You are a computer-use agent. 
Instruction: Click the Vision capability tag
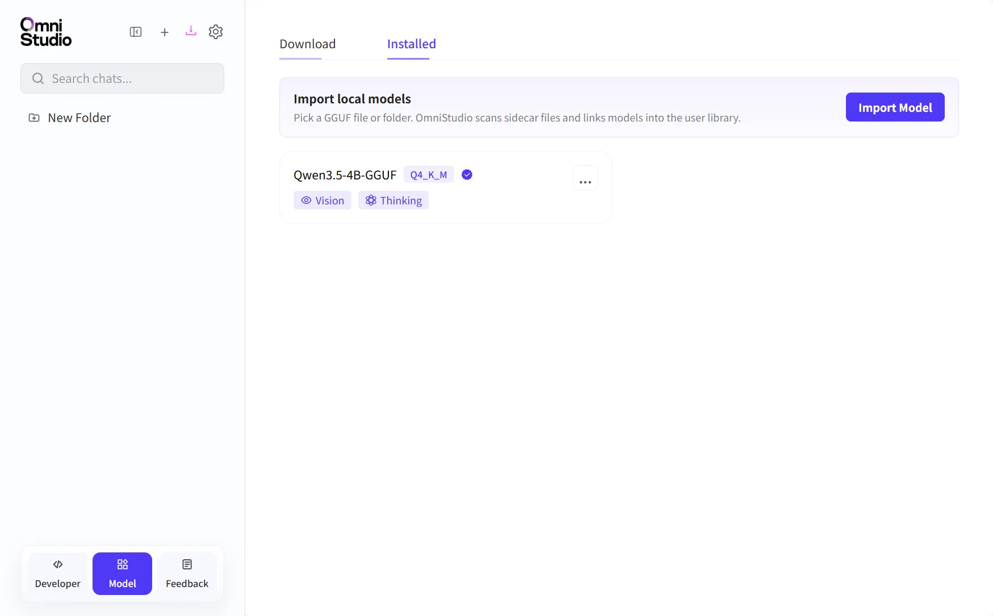pyautogui.click(x=322, y=200)
